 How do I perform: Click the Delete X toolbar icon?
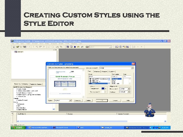click(x=44, y=47)
